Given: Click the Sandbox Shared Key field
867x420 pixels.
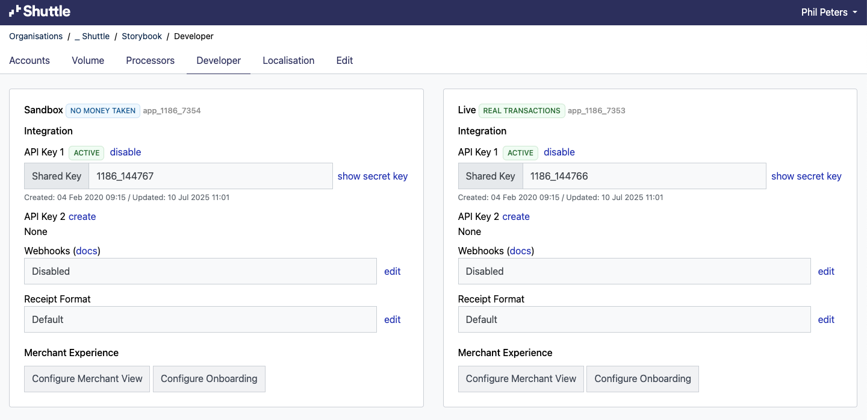Looking at the screenshot, I should click(210, 177).
